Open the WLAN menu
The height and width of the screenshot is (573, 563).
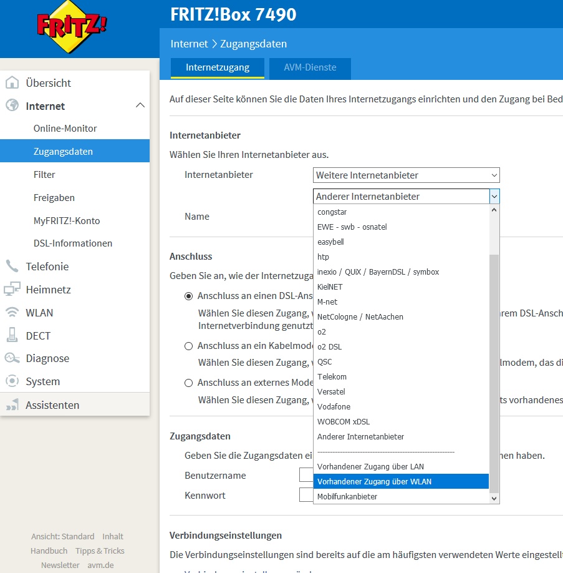pyautogui.click(x=39, y=313)
